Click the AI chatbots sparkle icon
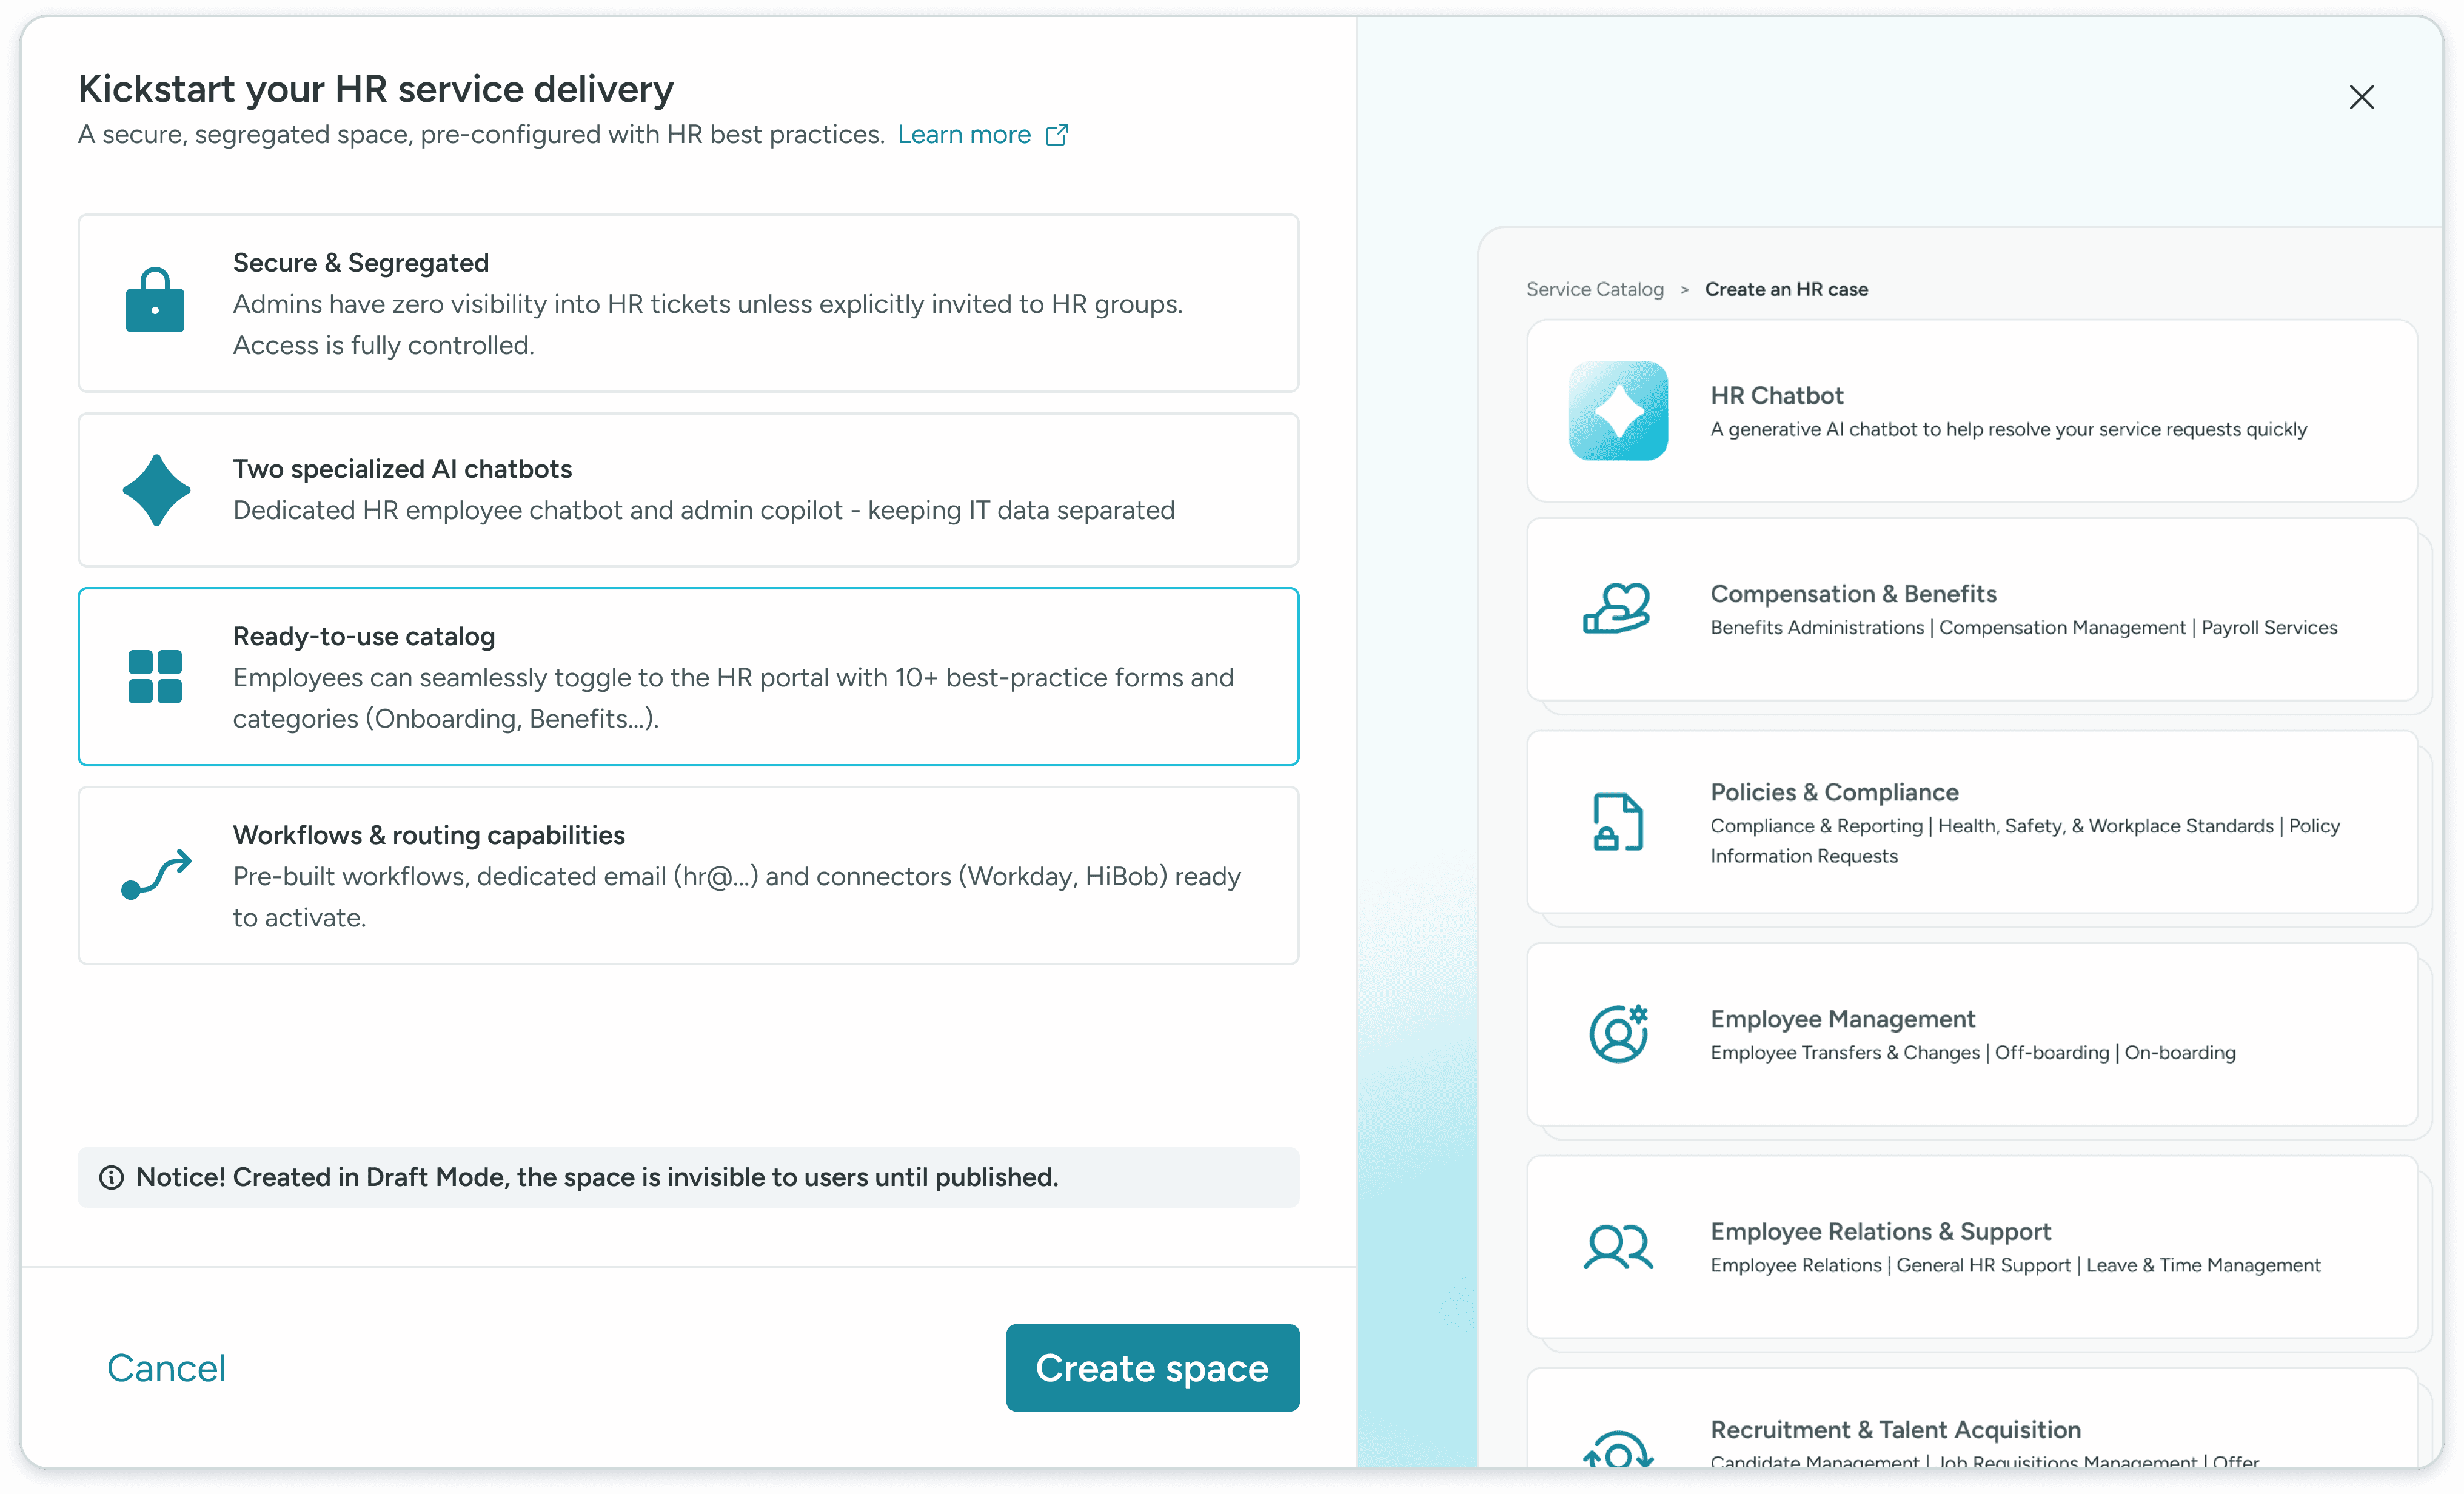 156,490
